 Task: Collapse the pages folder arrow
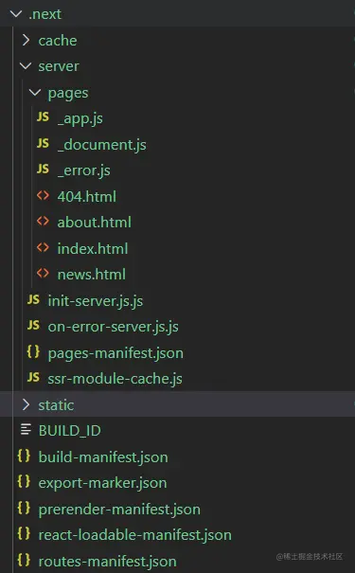click(35, 93)
